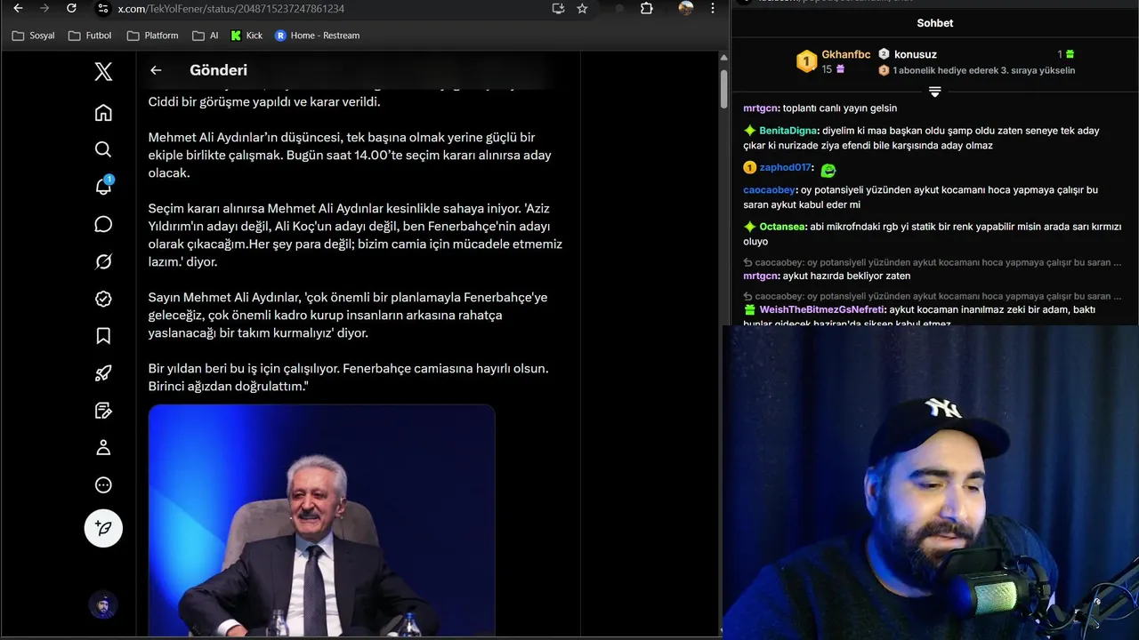The width and height of the screenshot is (1139, 640).
Task: Open konusuz leaderboard entry
Action: tap(915, 54)
